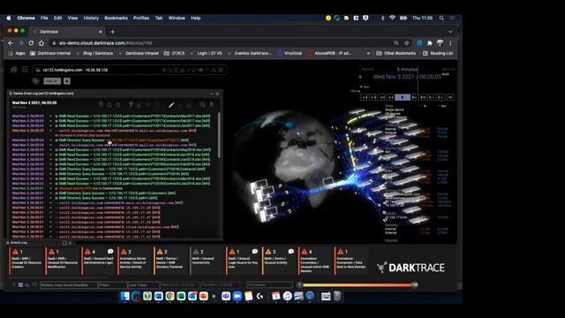The height and width of the screenshot is (318, 565).
Task: Open the 'Models, most recent breaches' dropdown
Action: 69,285
